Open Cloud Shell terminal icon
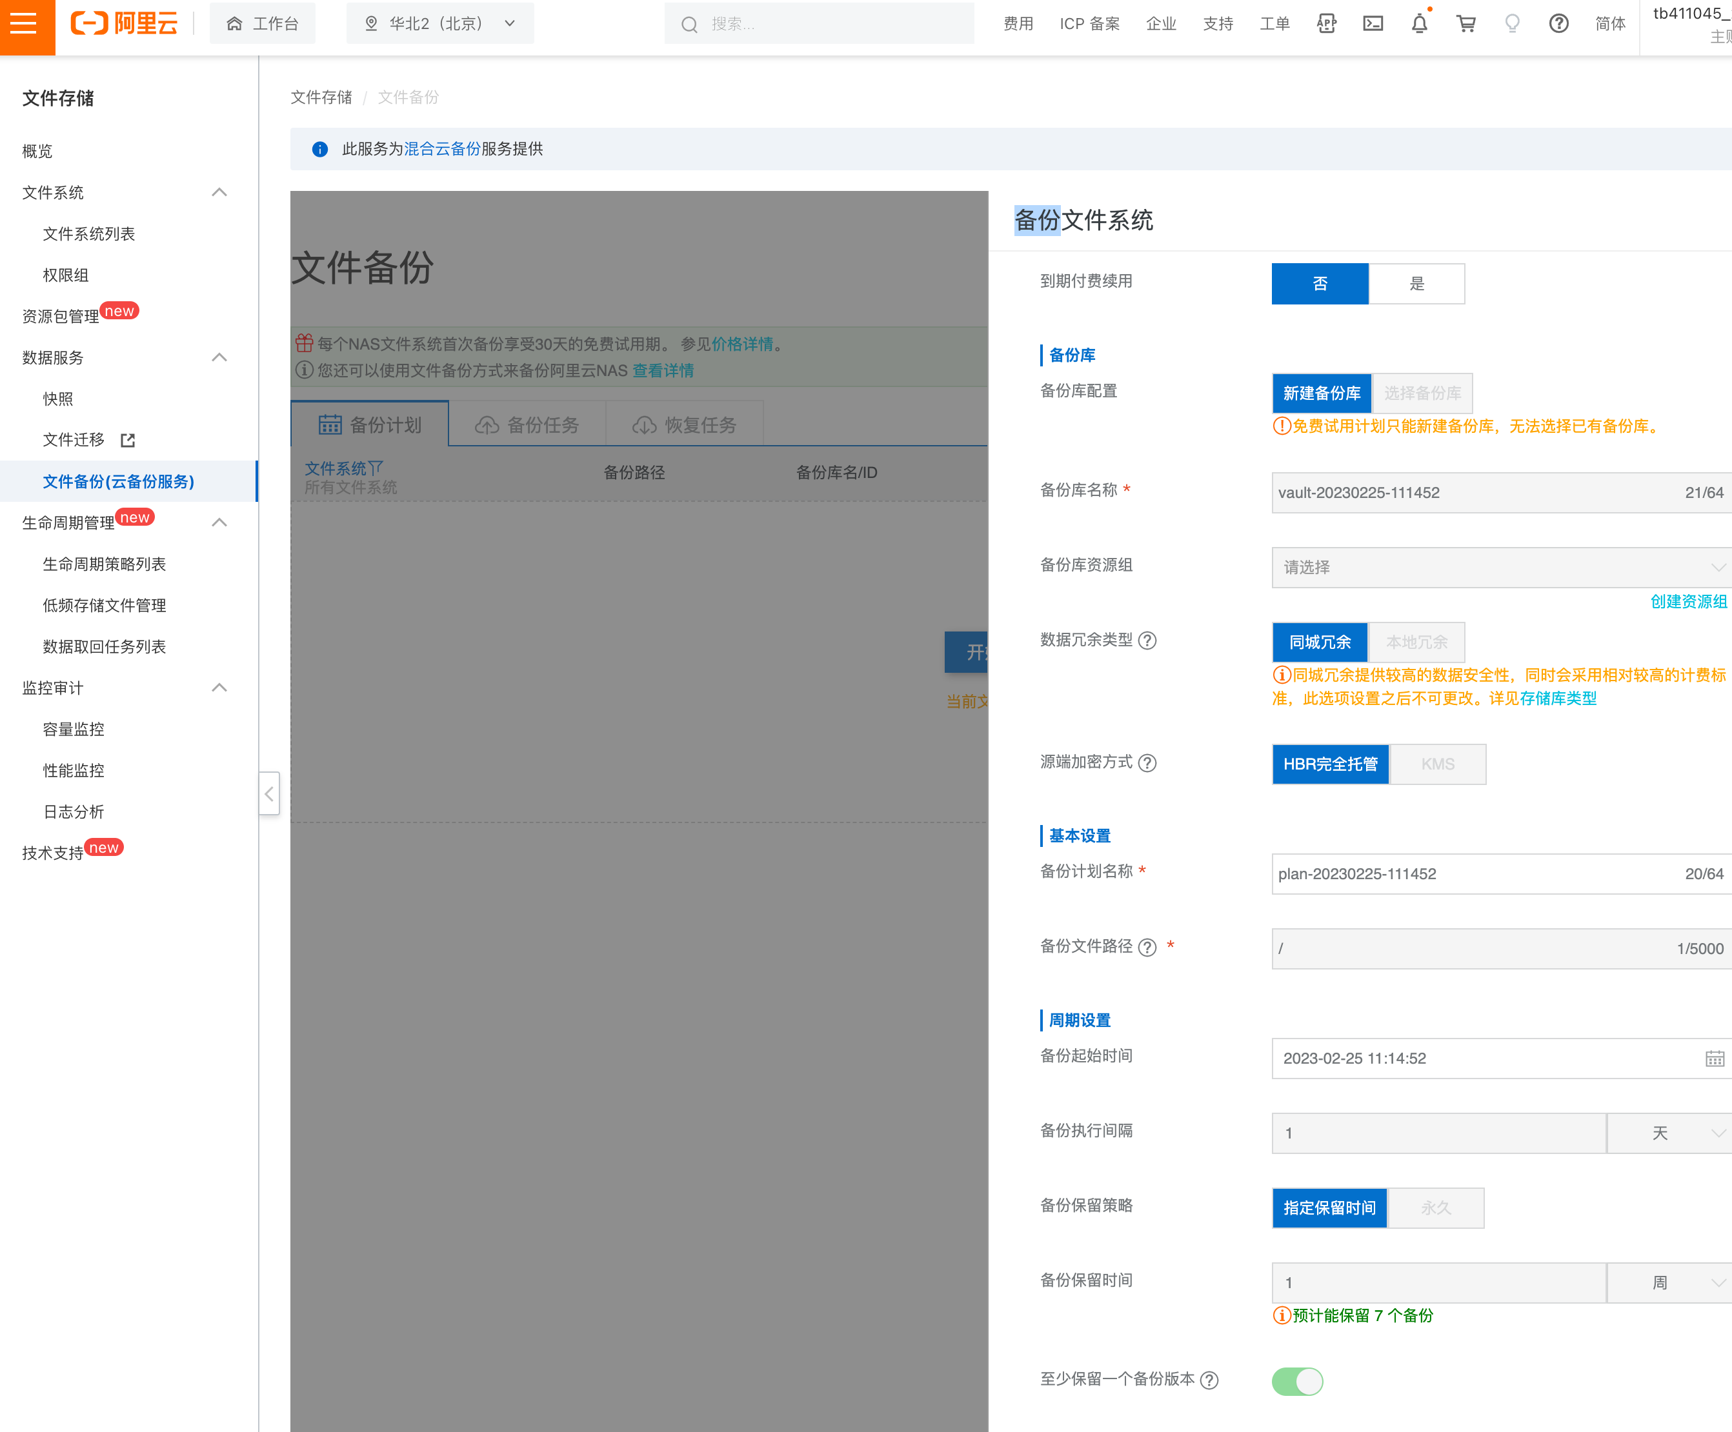 pyautogui.click(x=1373, y=24)
